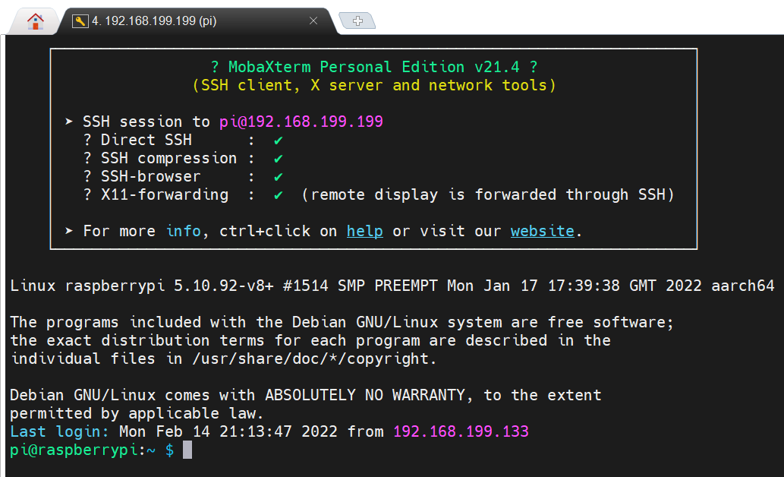784x477 pixels.
Task: Click the Last login label text
Action: [60, 432]
